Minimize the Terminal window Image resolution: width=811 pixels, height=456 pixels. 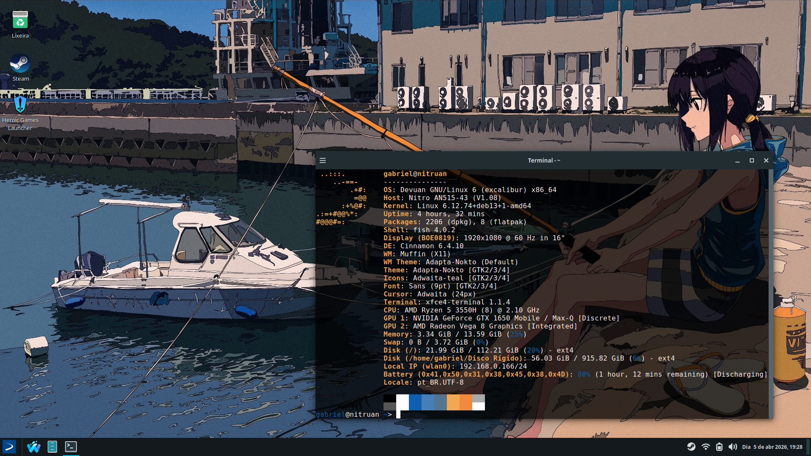tap(738, 160)
